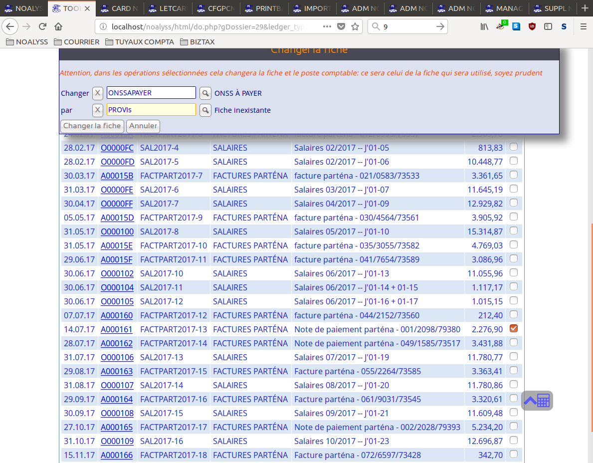Screen dimensions: 593x463
Task: Clear the PROVIs field with its X button
Action: 98,110
